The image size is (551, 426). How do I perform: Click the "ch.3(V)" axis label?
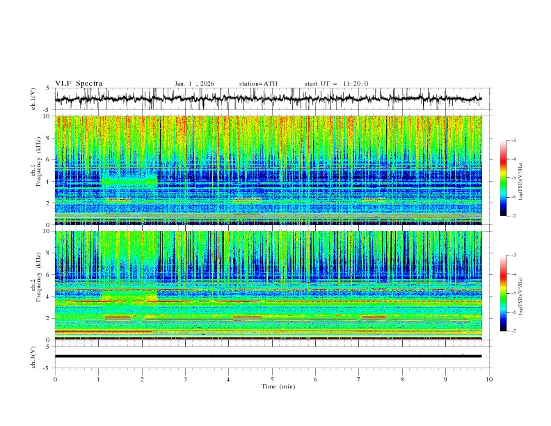33,357
